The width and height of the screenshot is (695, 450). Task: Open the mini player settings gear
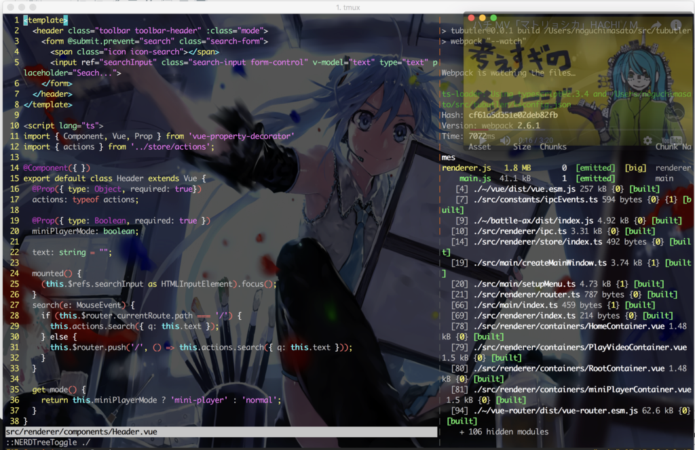coord(647,141)
